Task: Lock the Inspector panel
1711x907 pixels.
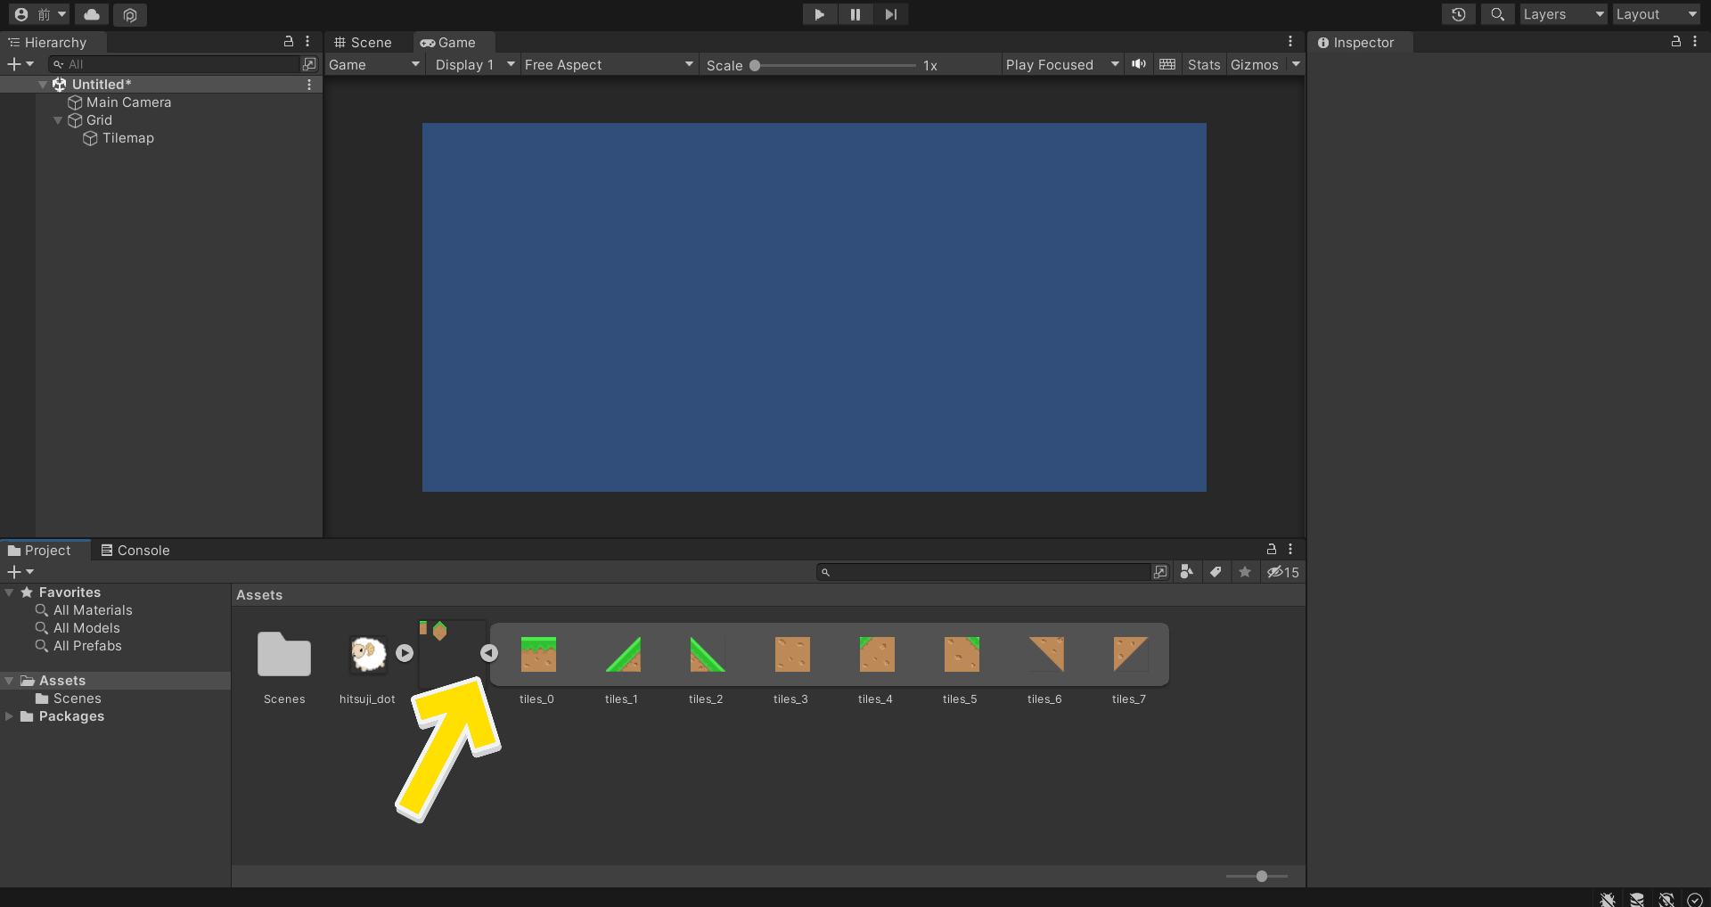Action: pos(1675,42)
